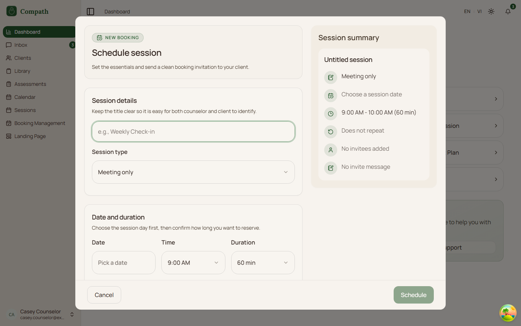Open Booking Management via its icon
Screen dimensions: 521x326
tap(8, 123)
